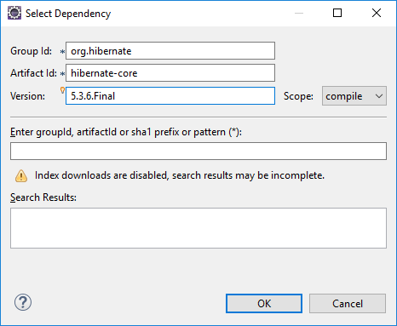Click the 'Artifact Id:' label
Viewport: 397px width, 326px height.
point(34,73)
